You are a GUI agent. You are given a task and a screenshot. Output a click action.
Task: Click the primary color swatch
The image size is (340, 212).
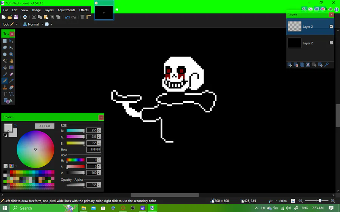(x=8, y=128)
